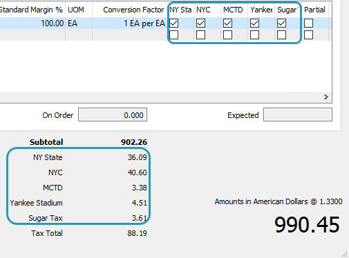Select the Standard Margin % column header
The width and height of the screenshot is (349, 258).
(x=32, y=10)
